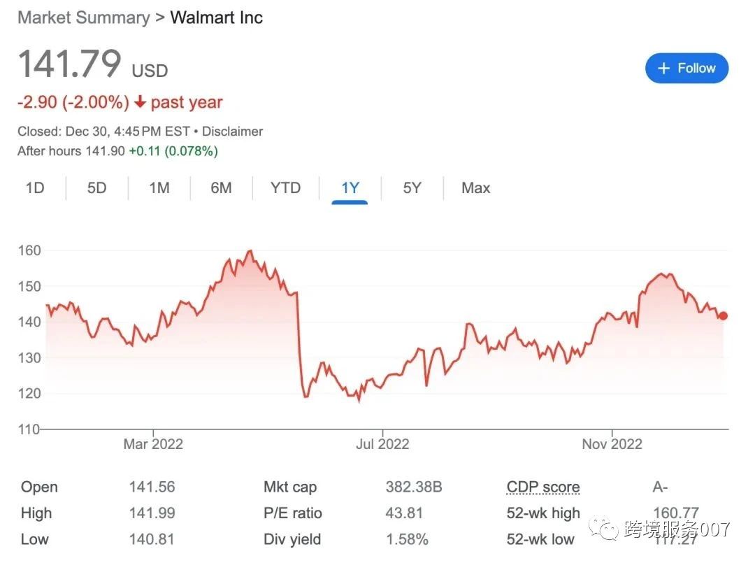
Task: Click the Nov 2022 axis label
Action: pos(612,444)
